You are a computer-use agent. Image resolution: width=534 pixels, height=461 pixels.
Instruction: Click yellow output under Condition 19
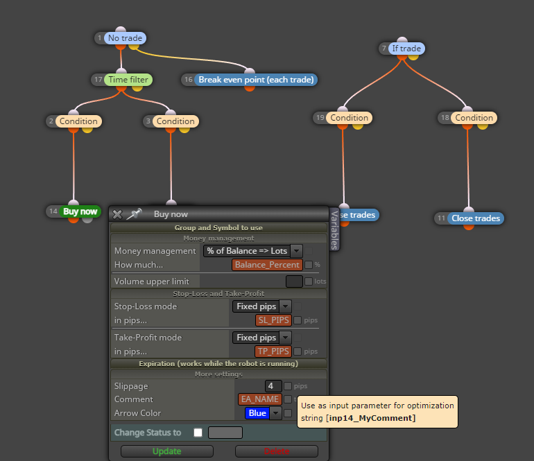358,126
